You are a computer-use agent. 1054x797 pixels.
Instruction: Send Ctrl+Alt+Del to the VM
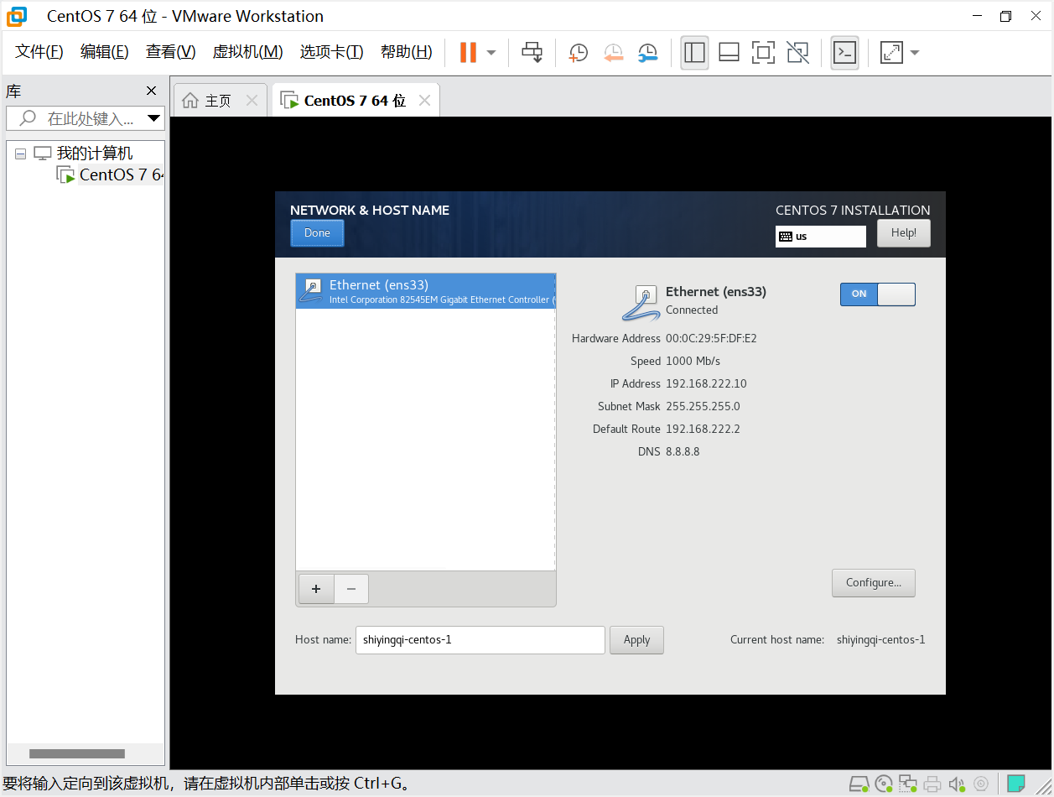tap(532, 52)
